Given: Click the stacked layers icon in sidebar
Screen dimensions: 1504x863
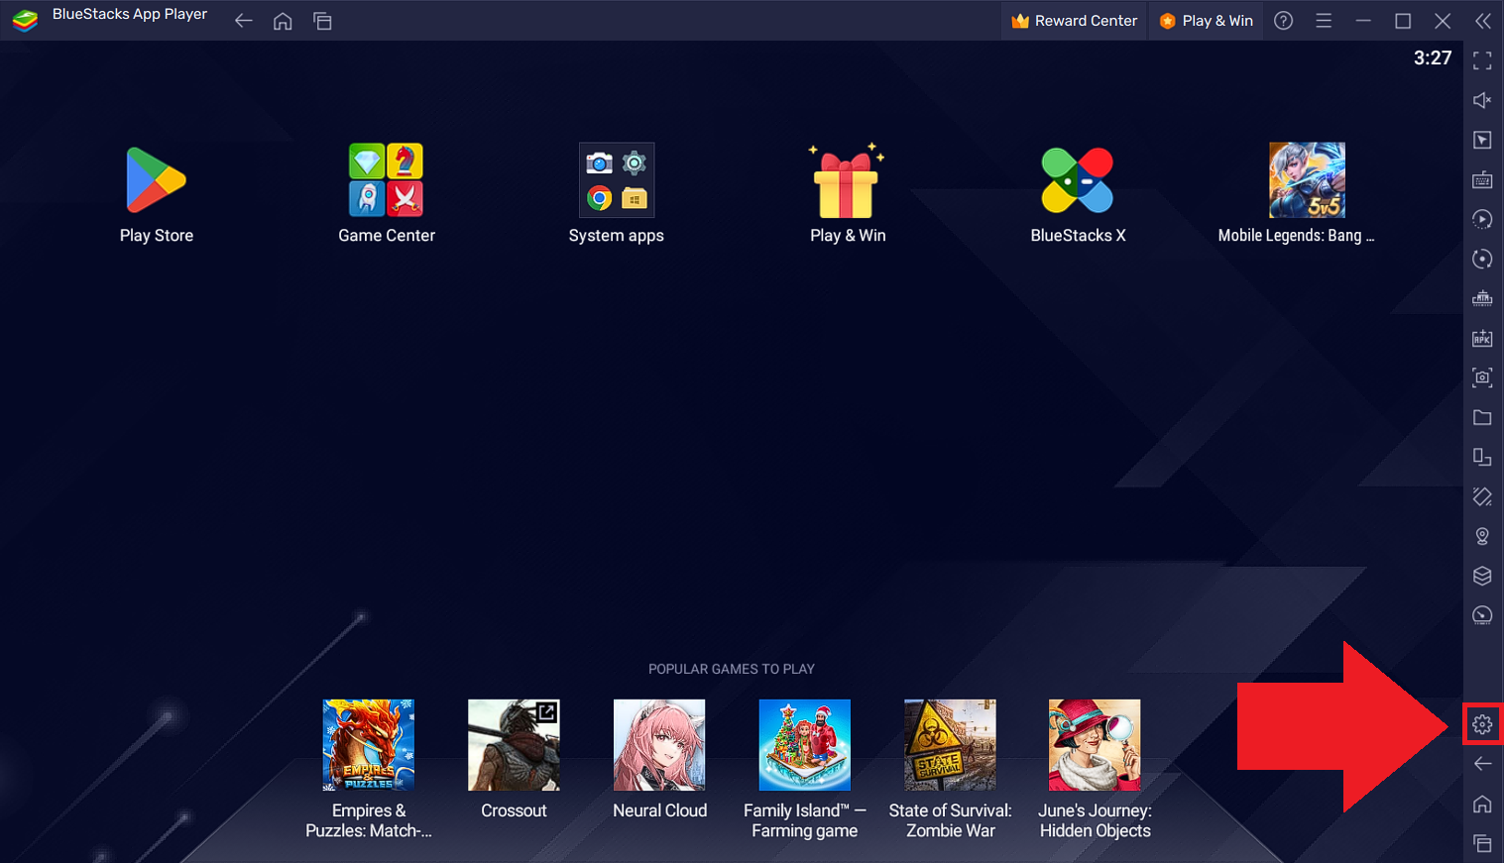Looking at the screenshot, I should tap(1482, 576).
